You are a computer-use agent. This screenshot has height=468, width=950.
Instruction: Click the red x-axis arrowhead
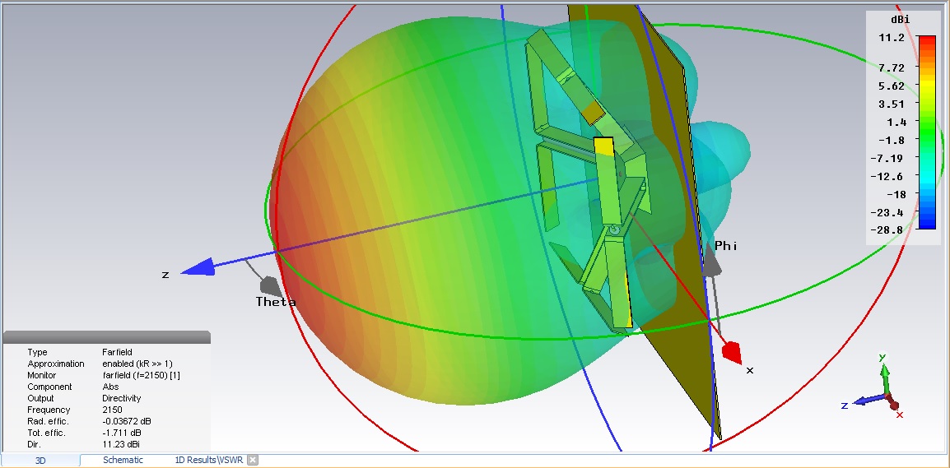click(x=730, y=353)
